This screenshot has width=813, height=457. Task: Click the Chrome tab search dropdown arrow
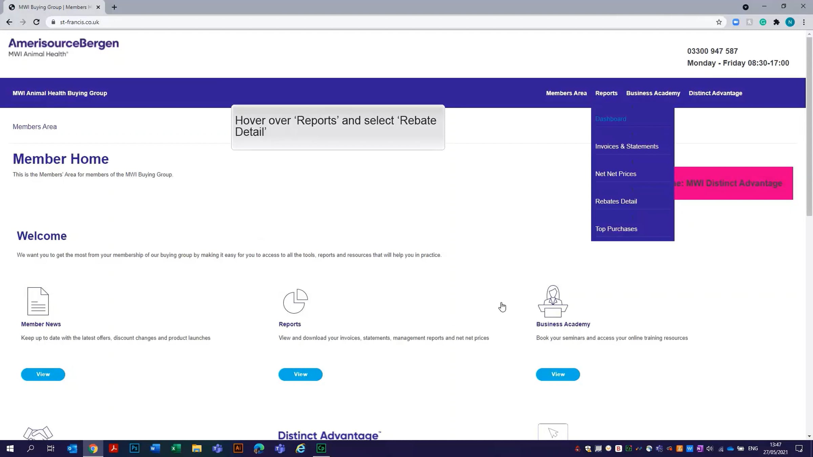746,7
